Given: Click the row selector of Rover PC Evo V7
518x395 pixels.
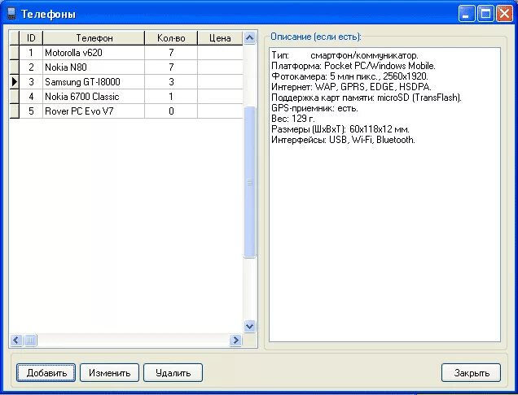Looking at the screenshot, I should tap(15, 111).
